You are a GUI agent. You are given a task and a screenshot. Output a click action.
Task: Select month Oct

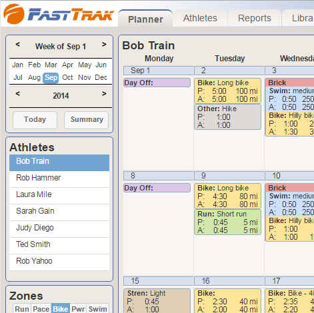pos(67,77)
